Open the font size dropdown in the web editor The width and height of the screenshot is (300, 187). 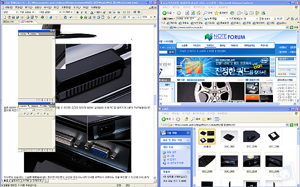click(x=72, y=12)
